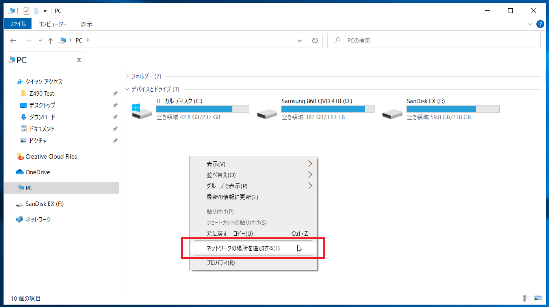Open the ファイル ribbon tab
This screenshot has height=307, width=549.
click(18, 24)
